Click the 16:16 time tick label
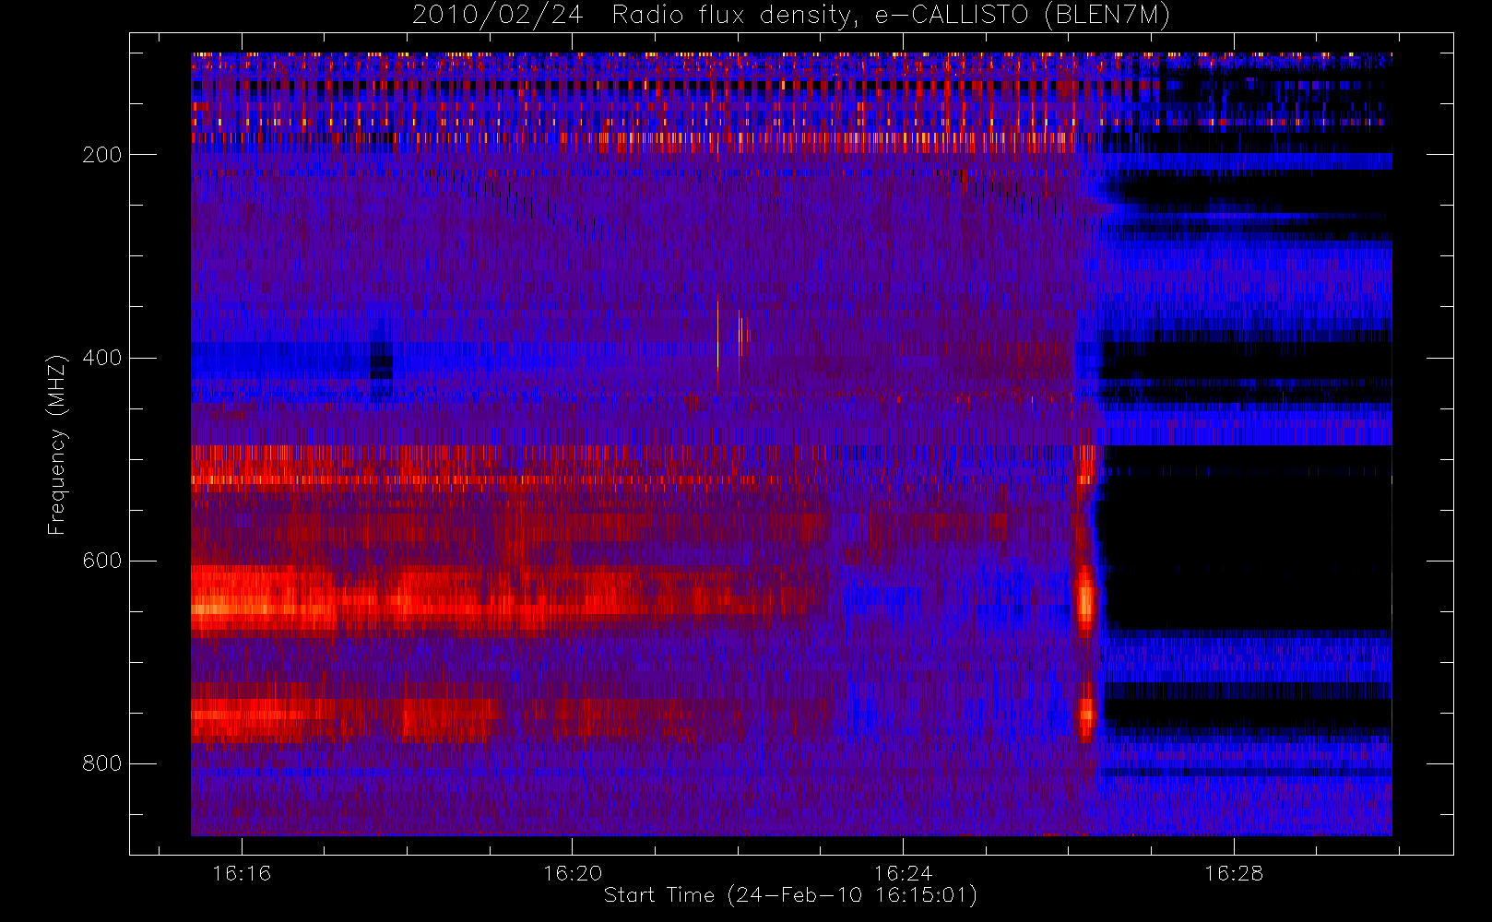 click(x=242, y=873)
